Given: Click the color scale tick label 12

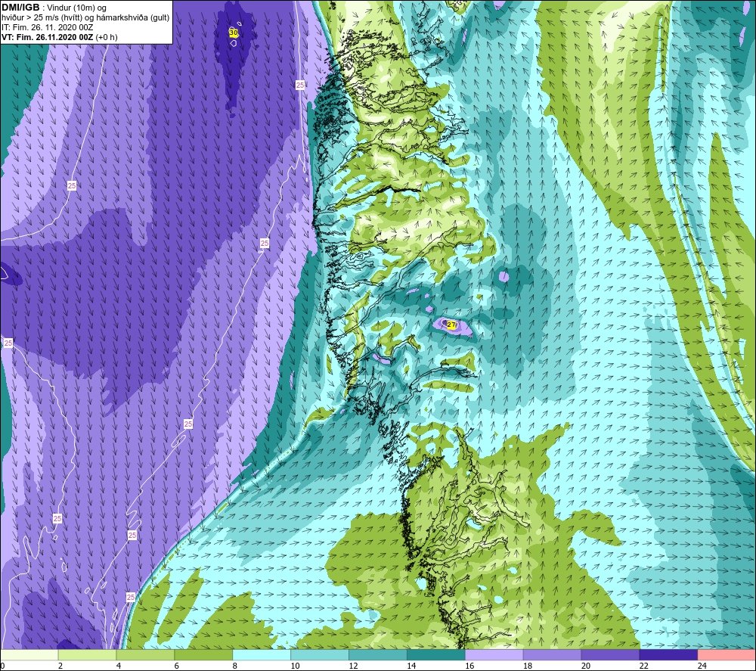Looking at the screenshot, I should [x=353, y=666].
